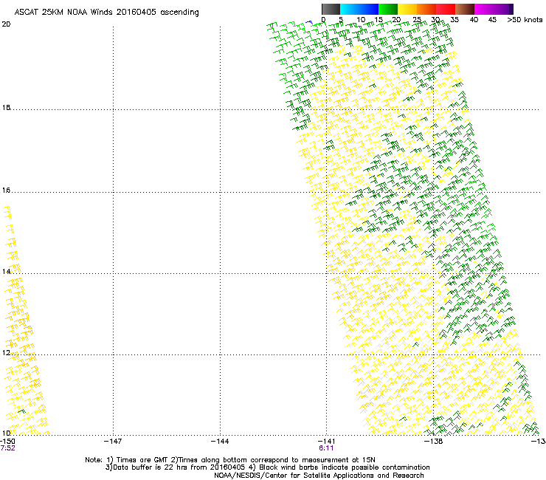
Task: Click the latitude label 10
Action: coord(6,433)
